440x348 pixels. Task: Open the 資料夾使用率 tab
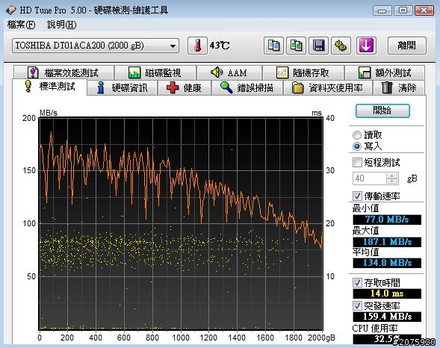click(328, 88)
